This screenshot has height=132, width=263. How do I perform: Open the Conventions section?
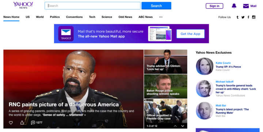pyautogui.click(x=74, y=17)
